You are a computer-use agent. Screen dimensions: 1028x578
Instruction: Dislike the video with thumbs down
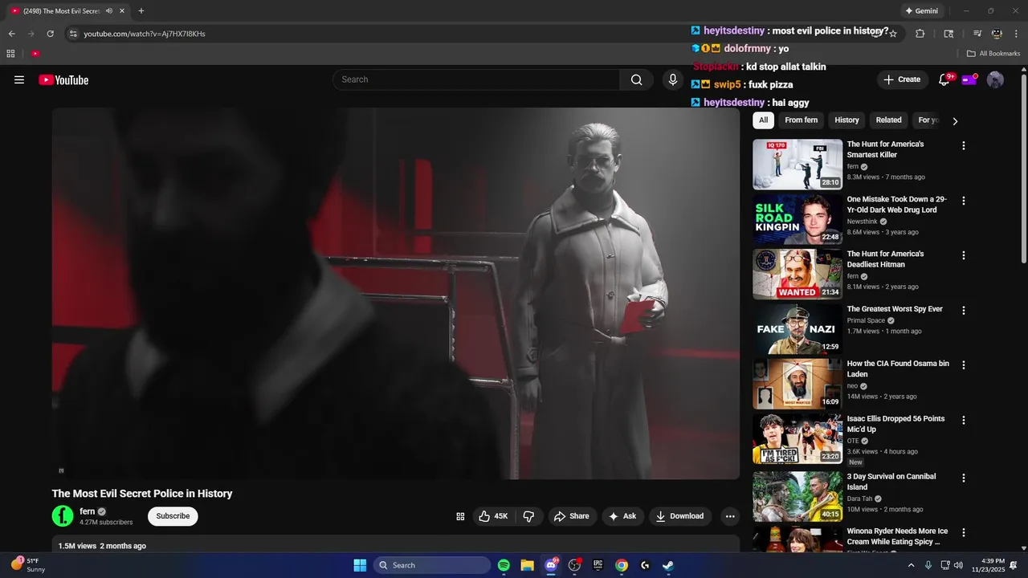coord(528,516)
